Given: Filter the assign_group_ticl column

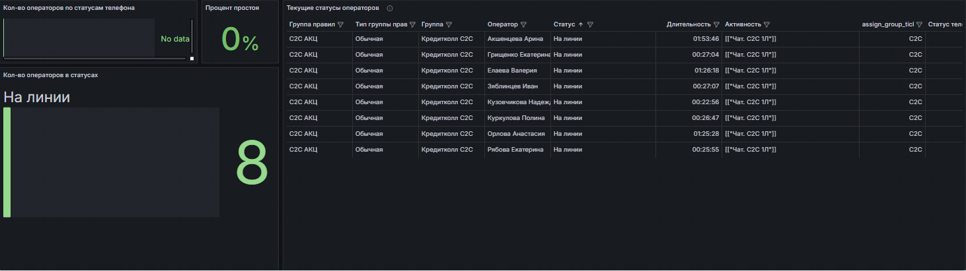Looking at the screenshot, I should click(919, 24).
